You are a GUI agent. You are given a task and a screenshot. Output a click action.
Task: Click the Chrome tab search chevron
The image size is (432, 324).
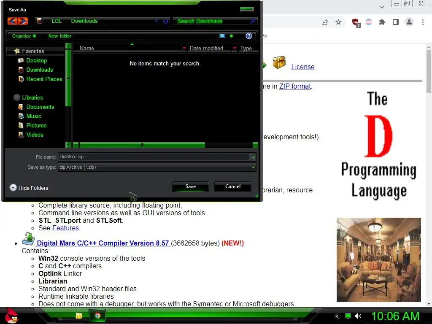[x=381, y=7]
